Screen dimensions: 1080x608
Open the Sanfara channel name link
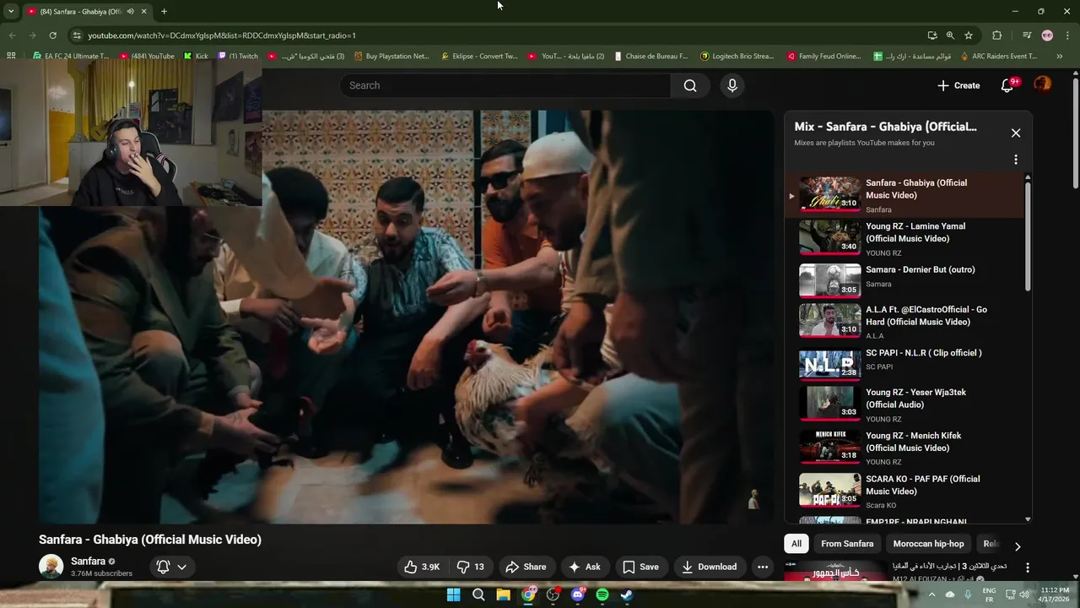coord(88,561)
